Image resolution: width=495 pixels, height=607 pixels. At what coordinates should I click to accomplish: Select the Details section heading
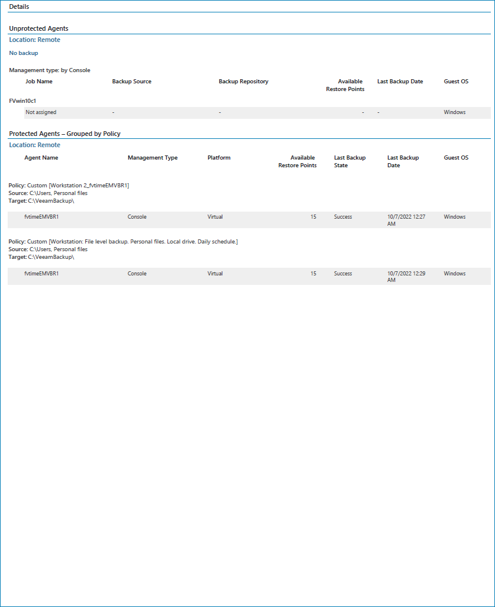tap(20, 7)
